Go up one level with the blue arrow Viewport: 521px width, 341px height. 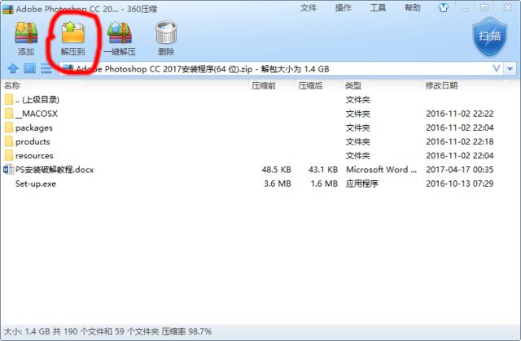[x=13, y=68]
